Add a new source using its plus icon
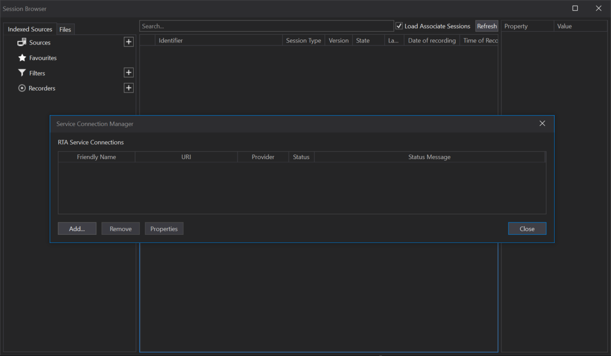This screenshot has width=611, height=356. [x=129, y=41]
